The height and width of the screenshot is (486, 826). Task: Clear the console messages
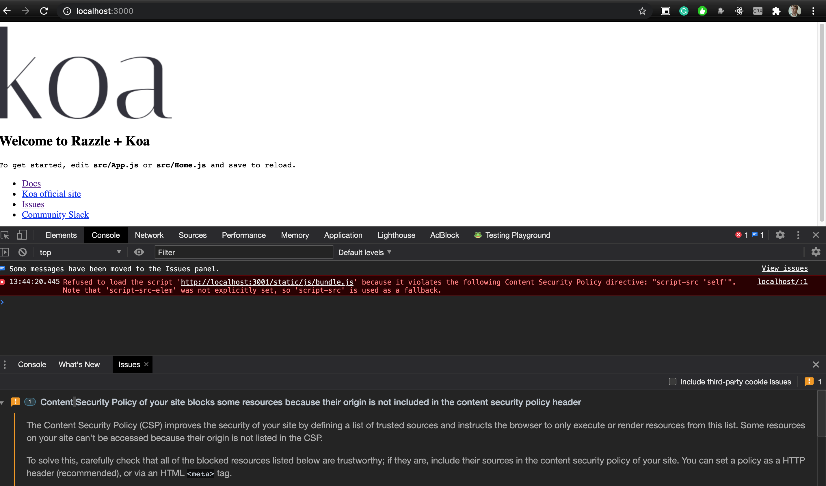(23, 252)
